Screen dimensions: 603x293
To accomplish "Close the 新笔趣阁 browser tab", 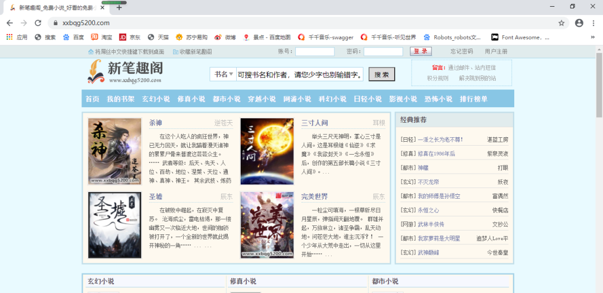I will [103, 8].
